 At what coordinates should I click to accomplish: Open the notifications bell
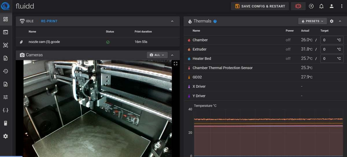tap(321, 6)
